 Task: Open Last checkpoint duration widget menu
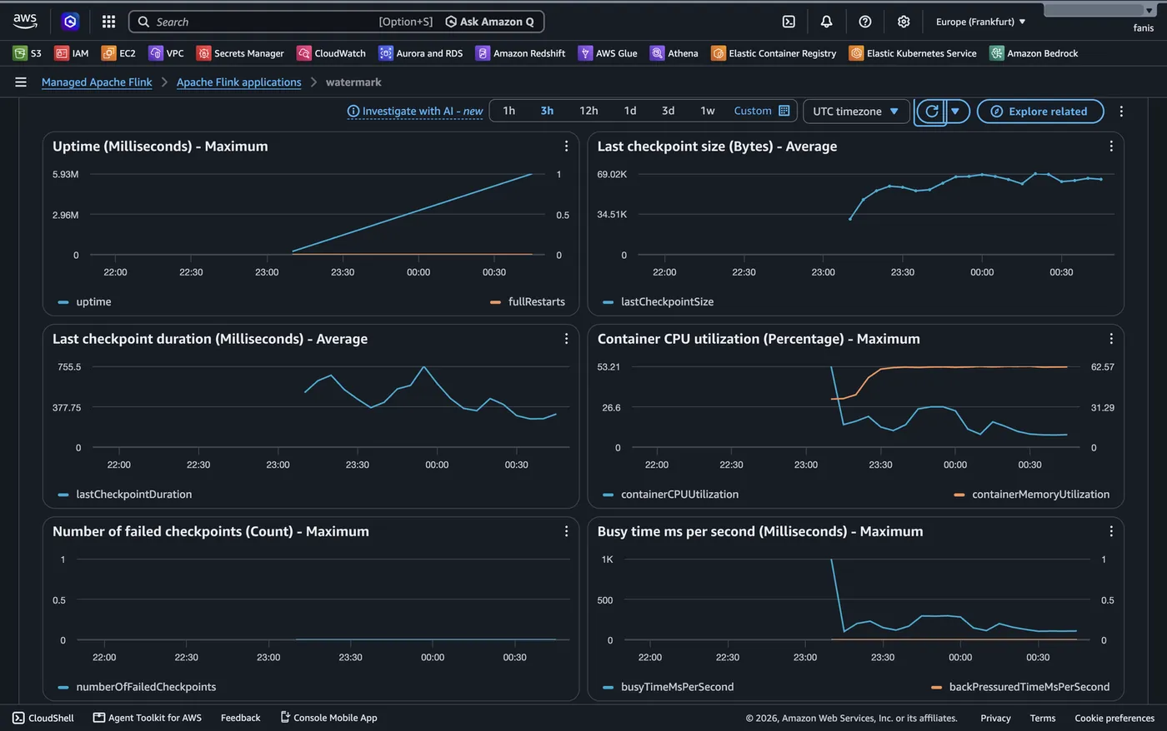566,339
